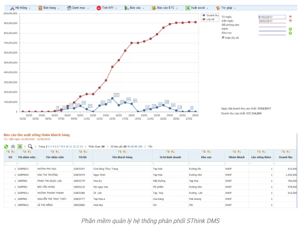Expand the Hệ thống dropdown menu
This screenshot has width=300, height=228.
point(19,8)
